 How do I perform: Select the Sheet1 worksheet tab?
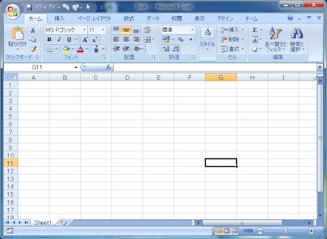pos(43,223)
